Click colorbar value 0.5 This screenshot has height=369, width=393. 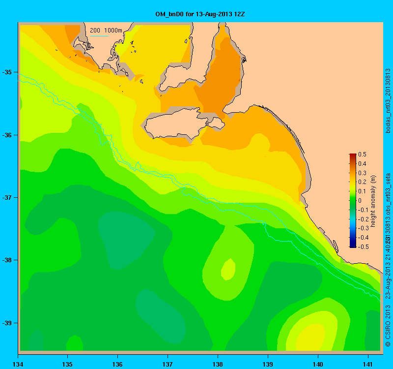coord(362,154)
